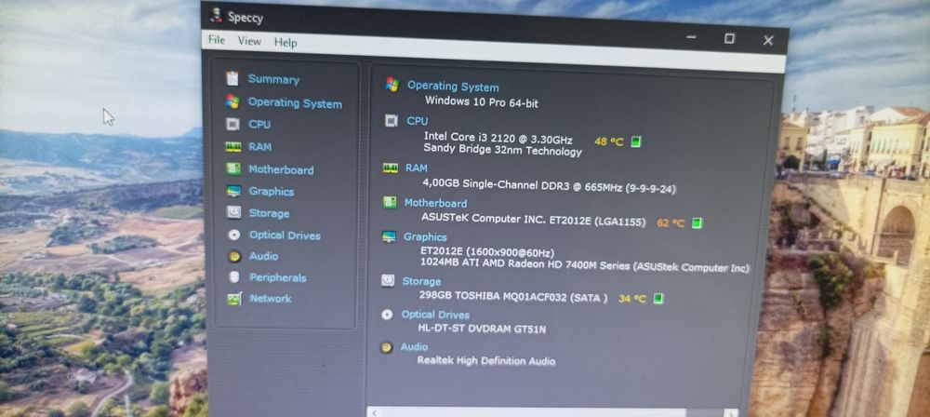Click the disc icon beside Optical Drives summary heading

(x=387, y=315)
